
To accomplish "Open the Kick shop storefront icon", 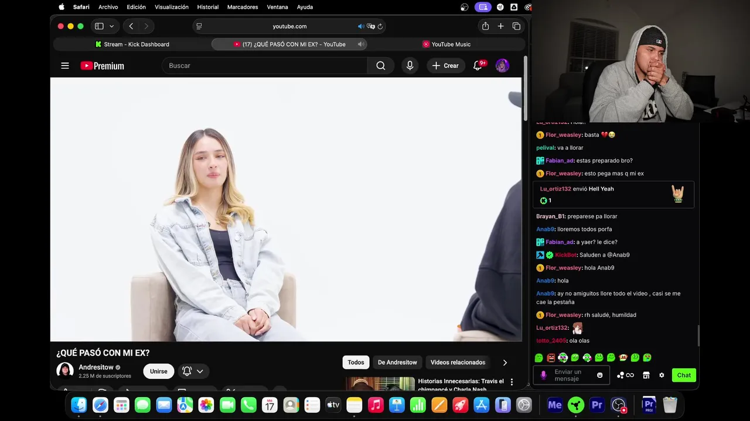I will (x=646, y=375).
